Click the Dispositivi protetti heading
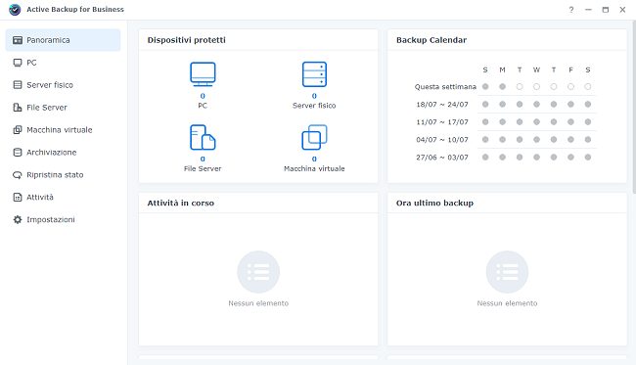This screenshot has height=365, width=636. (187, 40)
